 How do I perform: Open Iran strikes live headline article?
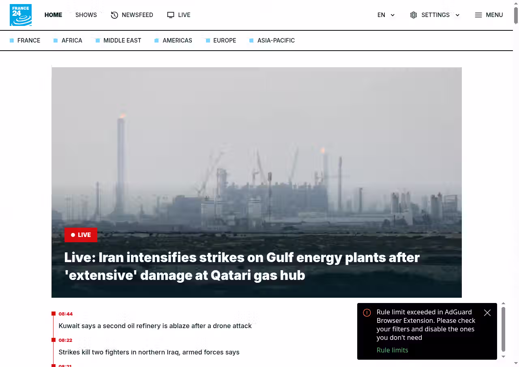(242, 266)
